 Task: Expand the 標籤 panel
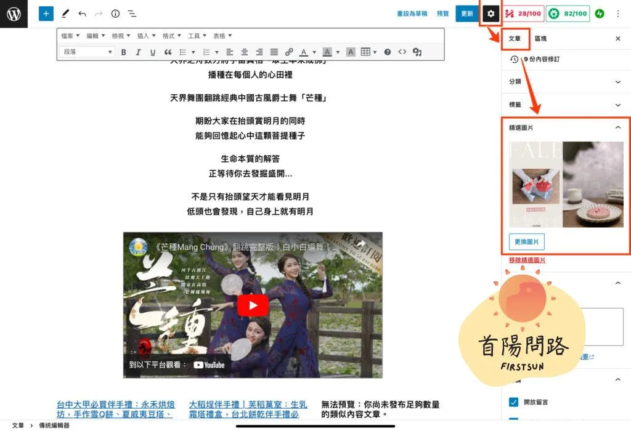(618, 105)
